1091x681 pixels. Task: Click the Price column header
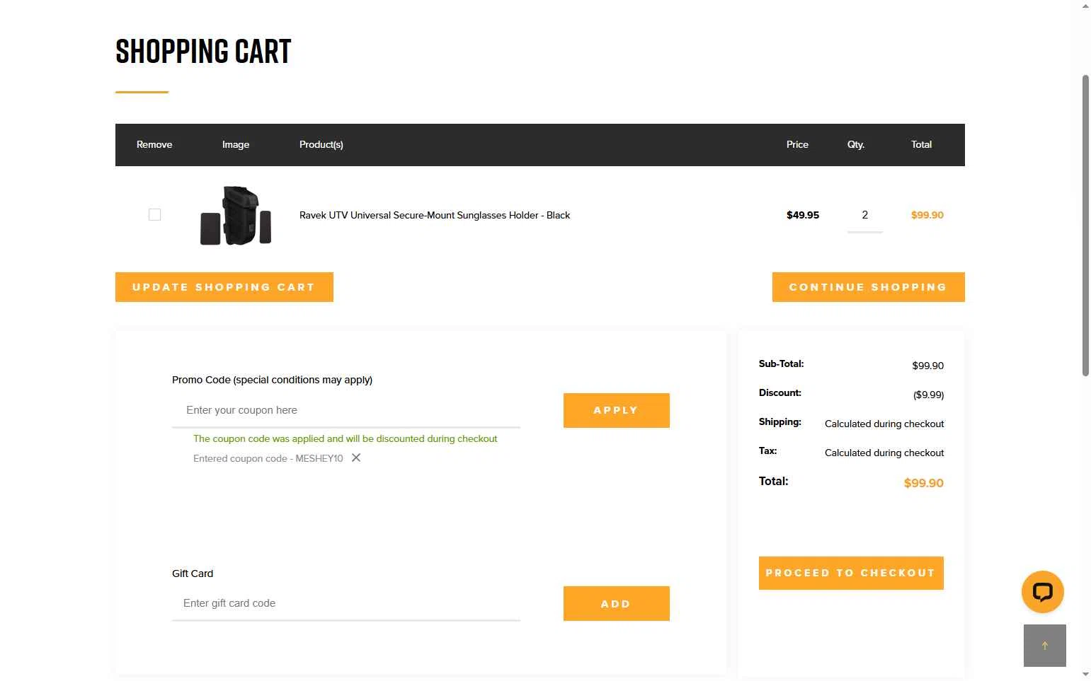[797, 144]
